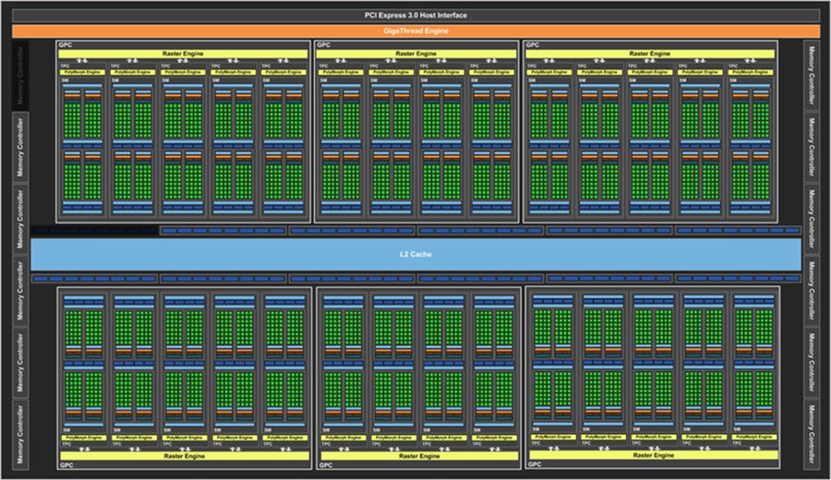Viewport: 831px width, 480px height.
Task: Select the dimmed Memory Controller block
Action: click(x=20, y=76)
